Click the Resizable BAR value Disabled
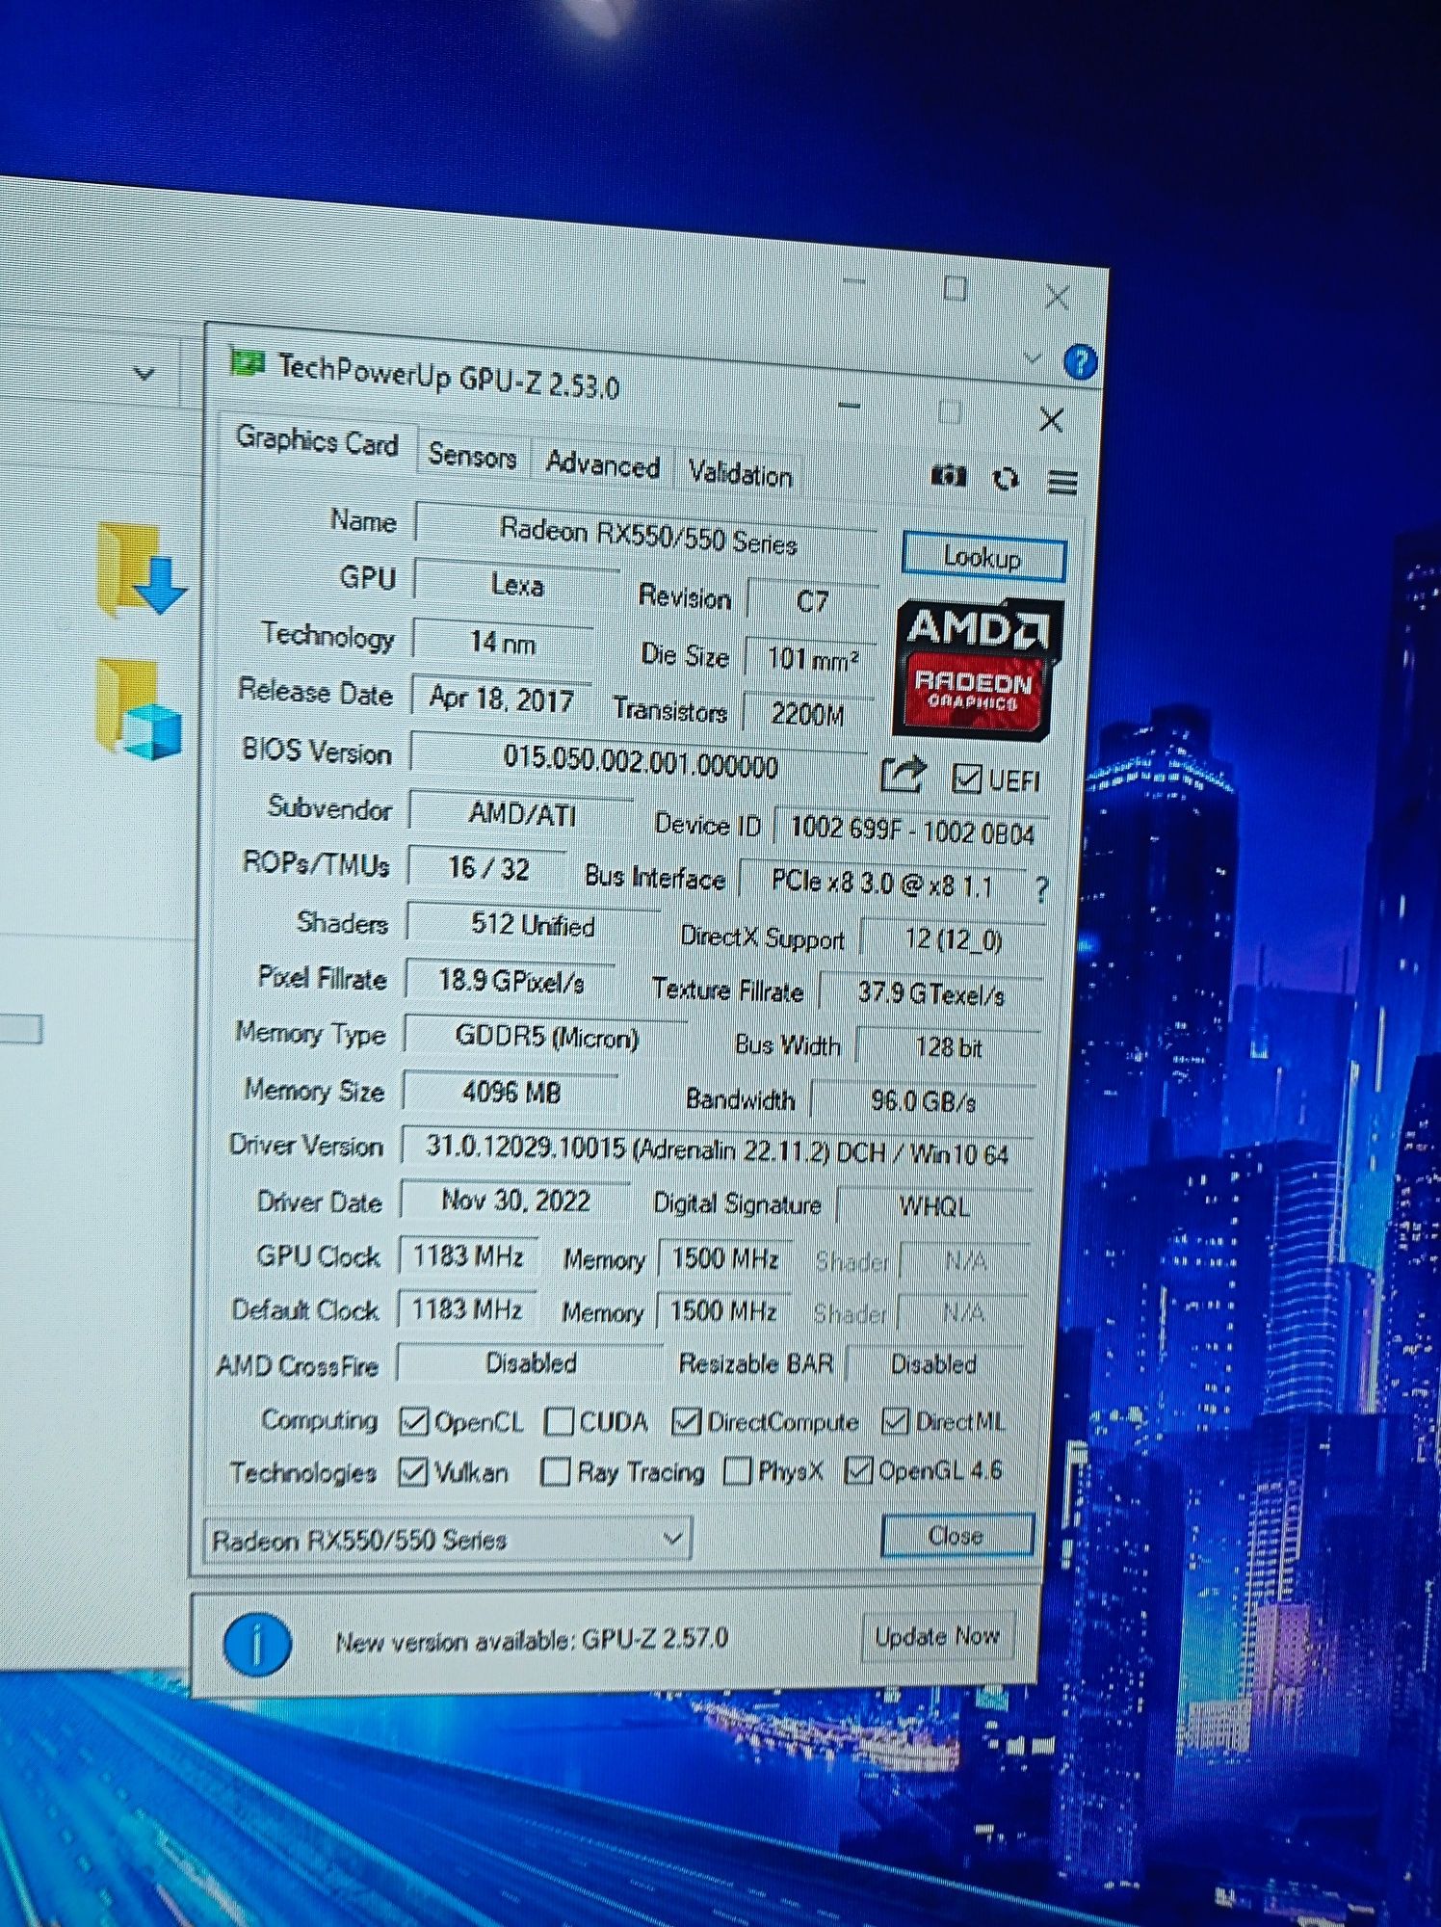This screenshot has width=1441, height=1927. tap(933, 1364)
